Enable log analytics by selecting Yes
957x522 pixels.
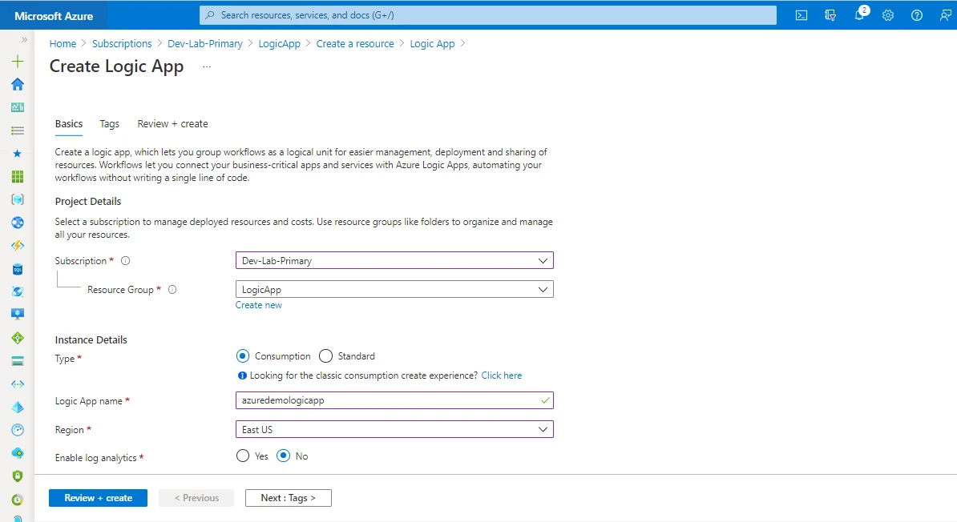(x=242, y=456)
